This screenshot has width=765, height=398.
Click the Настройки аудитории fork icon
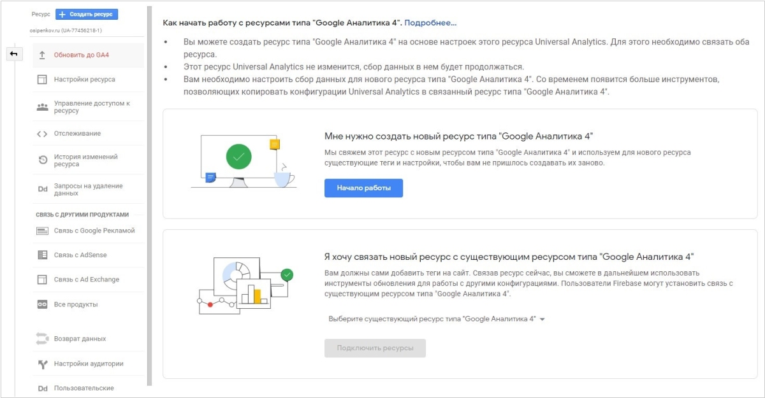(42, 364)
